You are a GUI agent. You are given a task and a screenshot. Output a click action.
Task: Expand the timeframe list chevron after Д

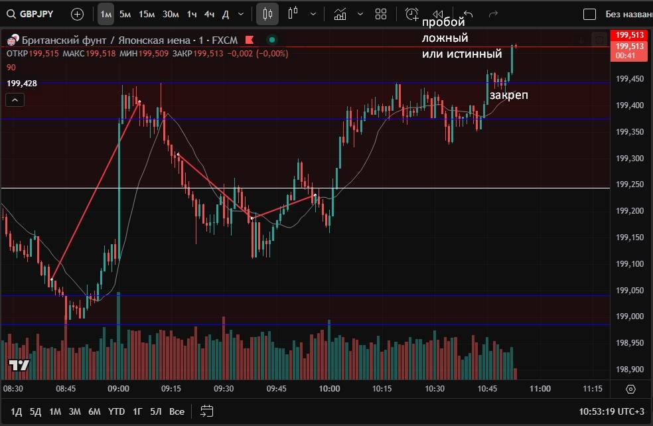pyautogui.click(x=240, y=14)
